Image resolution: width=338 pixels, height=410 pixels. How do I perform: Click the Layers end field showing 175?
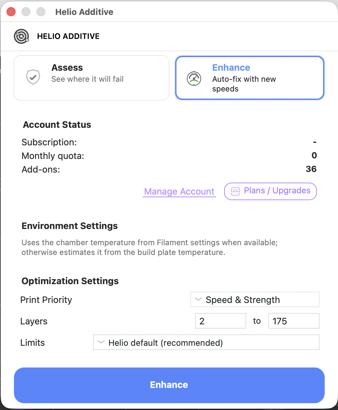click(294, 321)
